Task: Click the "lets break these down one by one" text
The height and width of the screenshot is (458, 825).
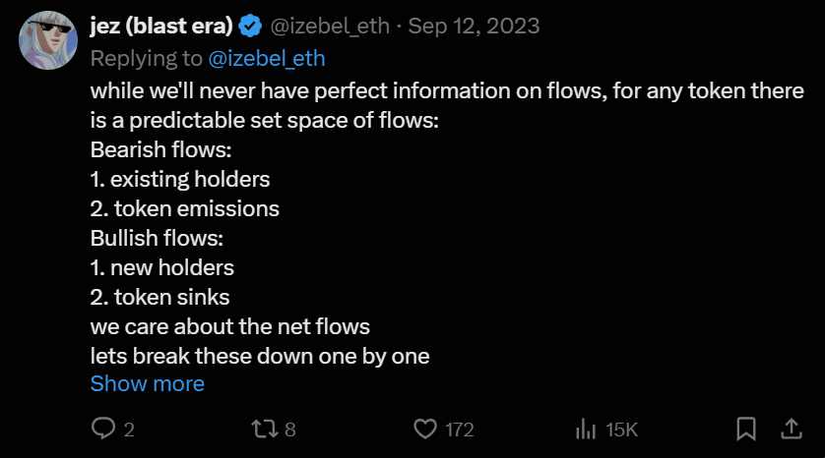Action: pos(260,354)
